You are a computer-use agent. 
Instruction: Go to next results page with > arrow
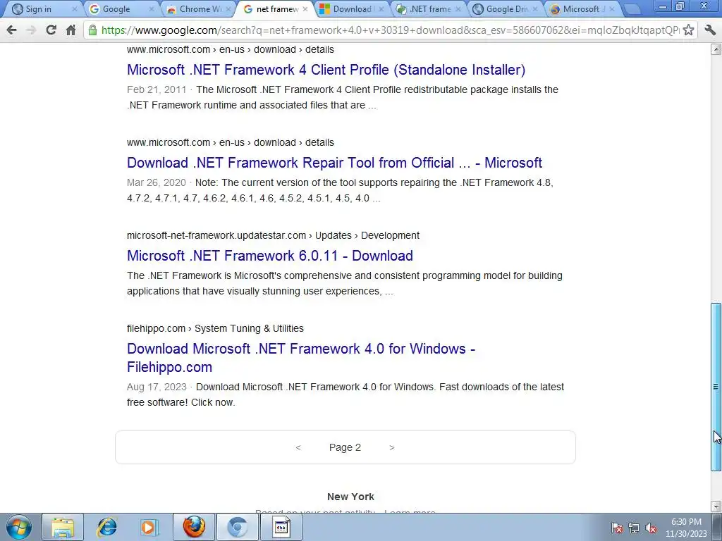pyautogui.click(x=392, y=447)
